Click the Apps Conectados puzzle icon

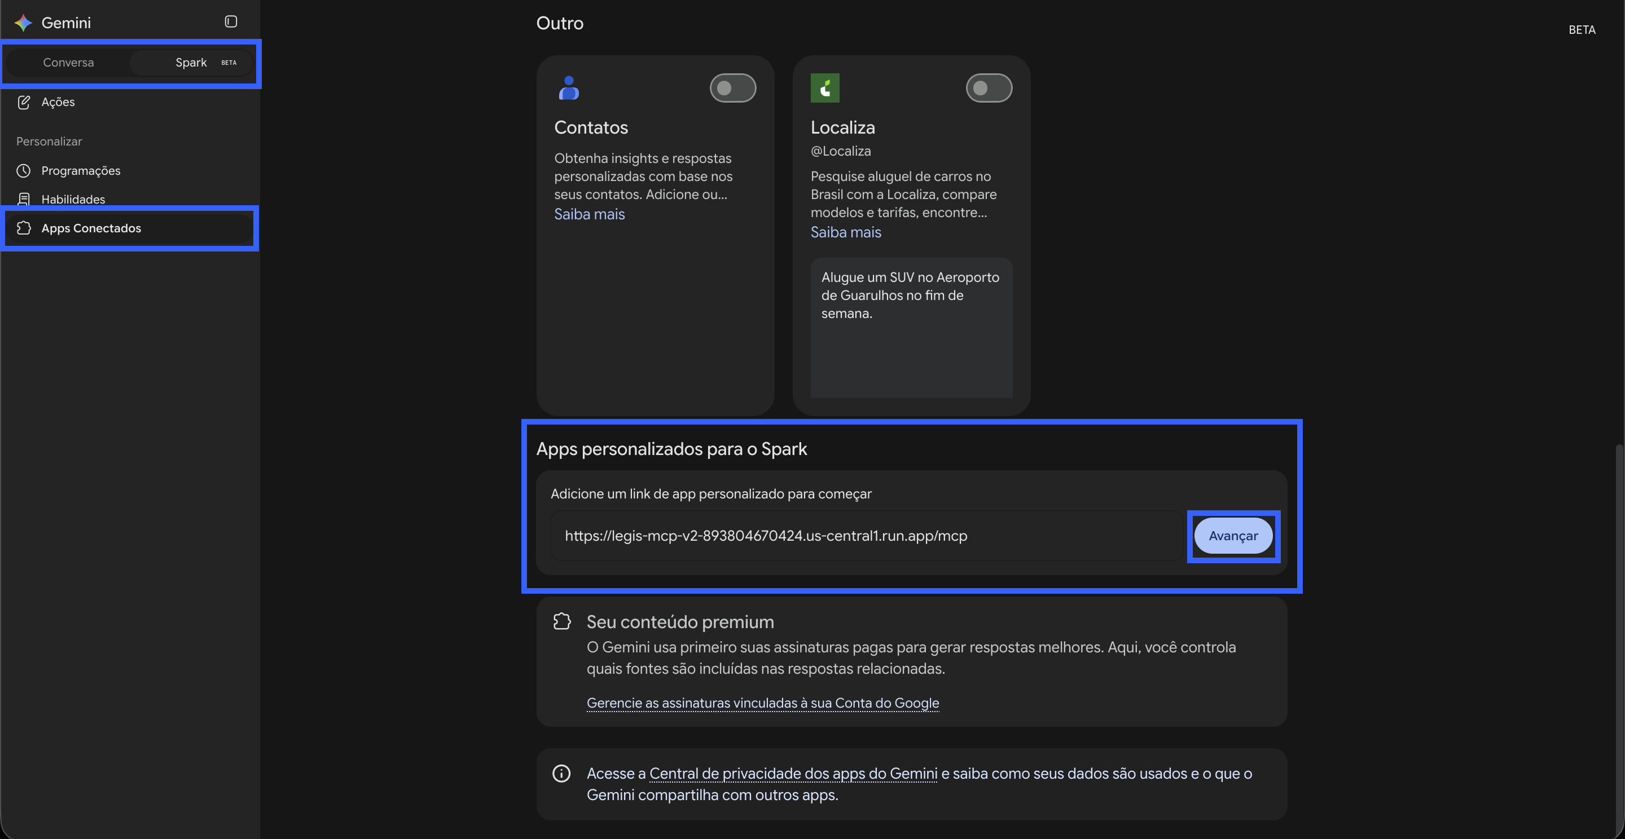pos(24,228)
